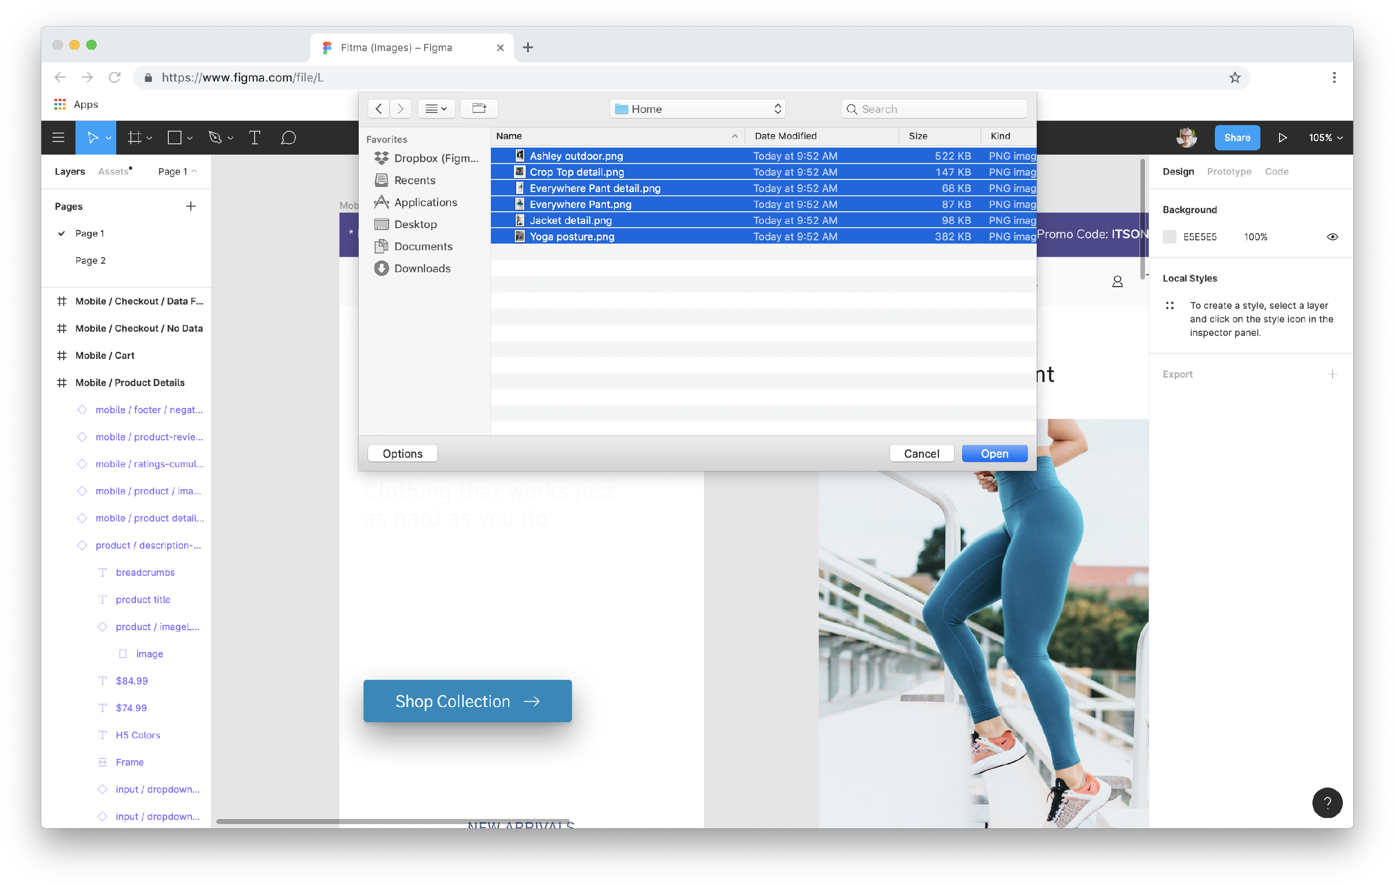The height and width of the screenshot is (885, 1394).
Task: Click the Open button in dialog
Action: click(x=994, y=454)
